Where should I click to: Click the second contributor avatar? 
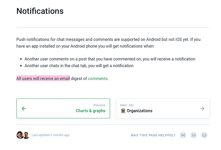point(26,135)
